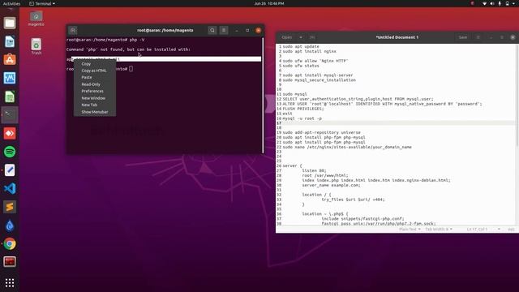Screen dimensions: 519x292
Task: Open Files from the Ubuntu dock
Action: pyautogui.click(x=10, y=24)
